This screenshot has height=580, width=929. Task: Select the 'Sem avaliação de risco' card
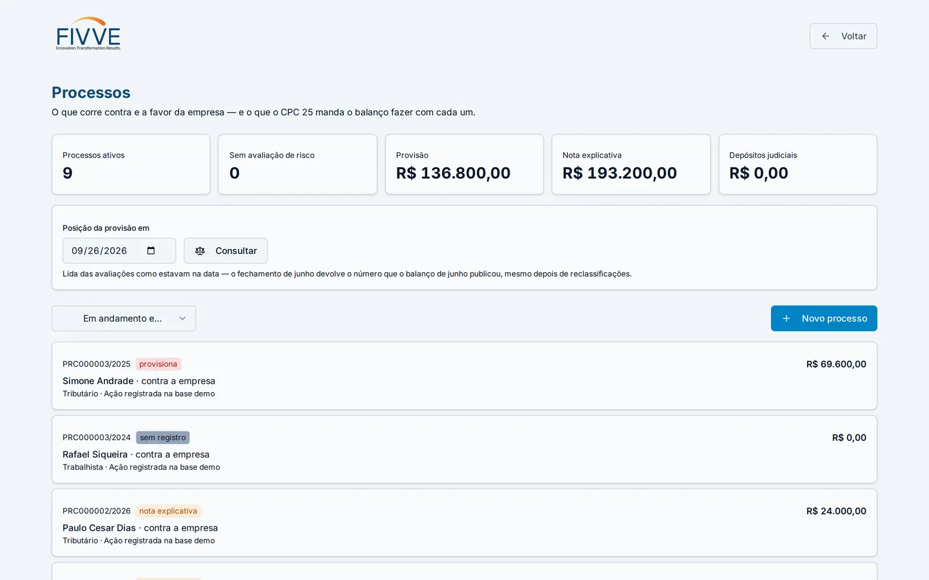click(x=298, y=164)
